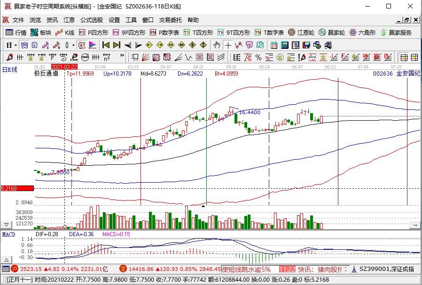Click the highlighted 2021-02-22 date marker

click(64, 67)
